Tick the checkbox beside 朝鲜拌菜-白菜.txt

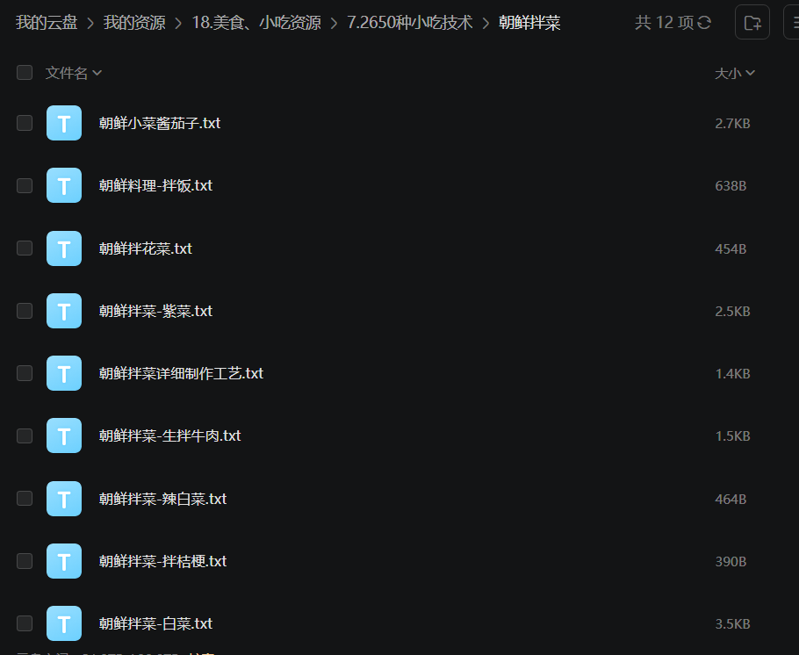coord(25,623)
